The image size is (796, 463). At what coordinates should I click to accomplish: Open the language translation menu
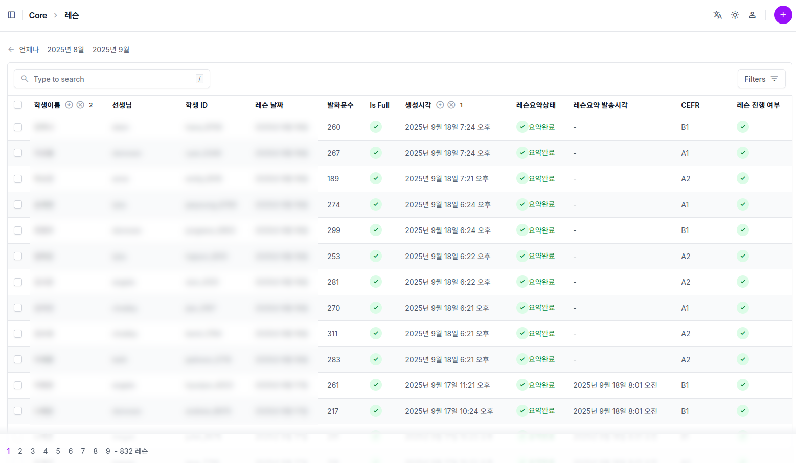pyautogui.click(x=717, y=15)
